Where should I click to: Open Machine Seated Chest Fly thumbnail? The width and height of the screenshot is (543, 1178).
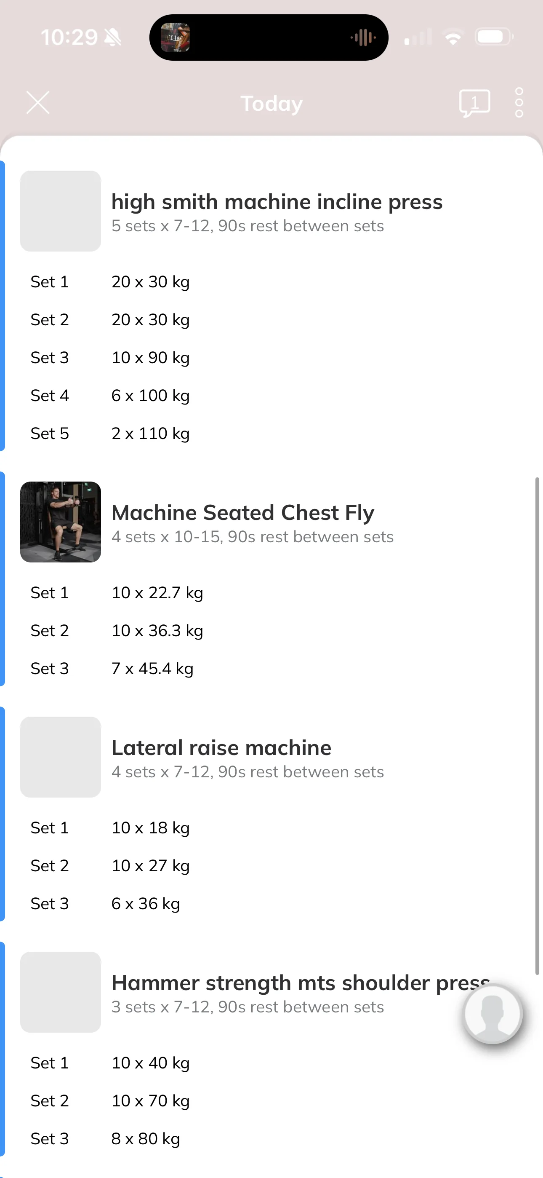click(x=60, y=522)
